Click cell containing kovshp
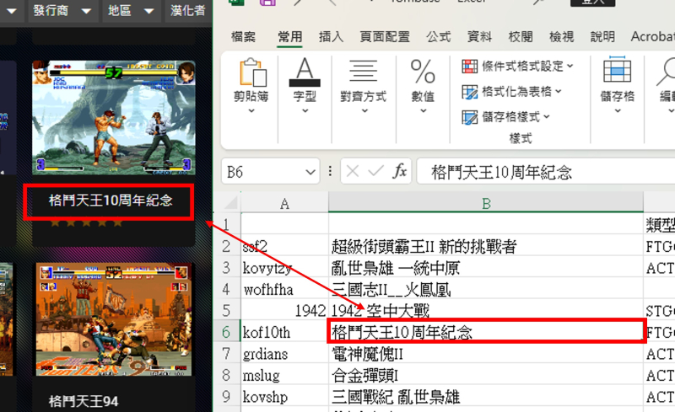 click(x=284, y=397)
